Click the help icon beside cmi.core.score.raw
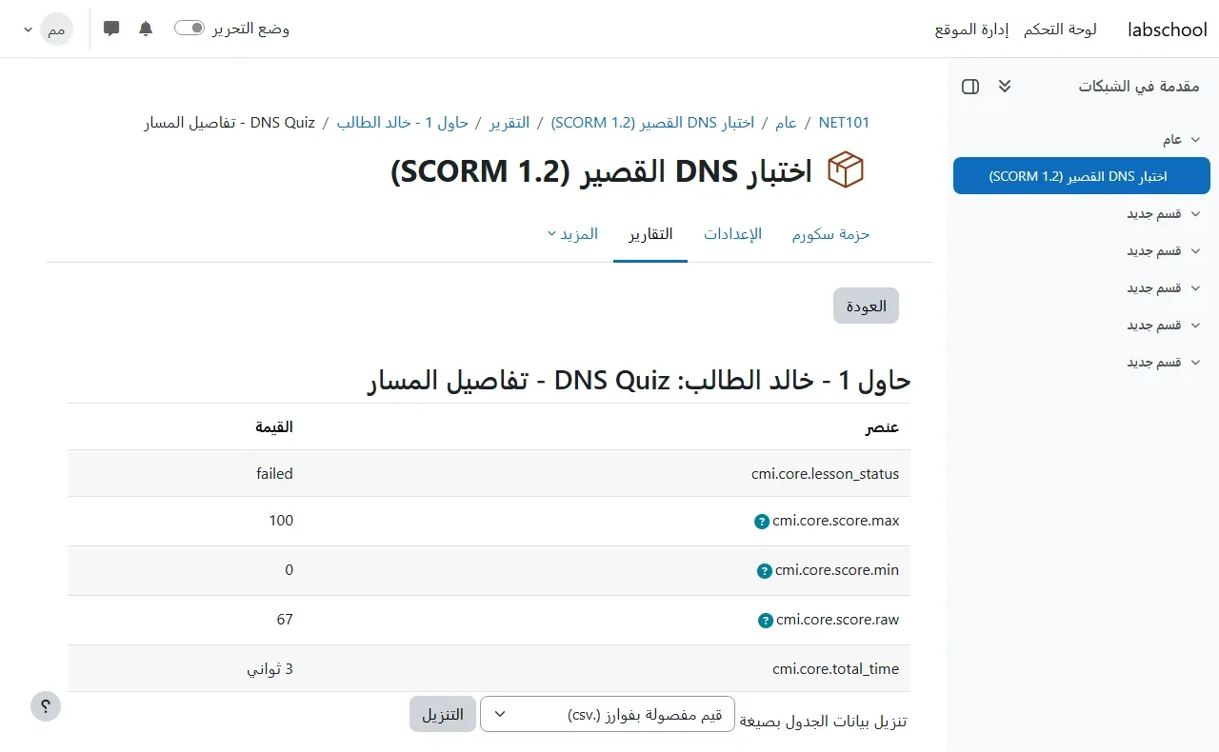Viewport: 1219px width, 752px height. tap(765, 621)
